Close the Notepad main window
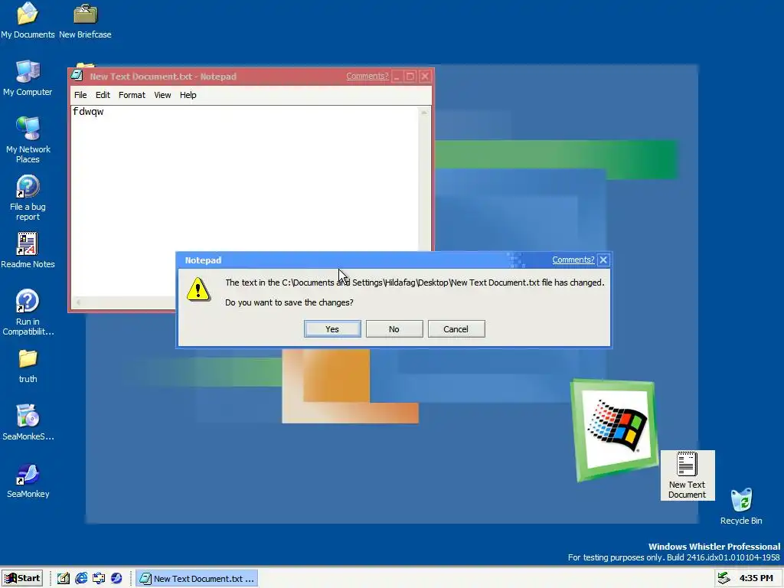This screenshot has width=784, height=588. point(425,77)
